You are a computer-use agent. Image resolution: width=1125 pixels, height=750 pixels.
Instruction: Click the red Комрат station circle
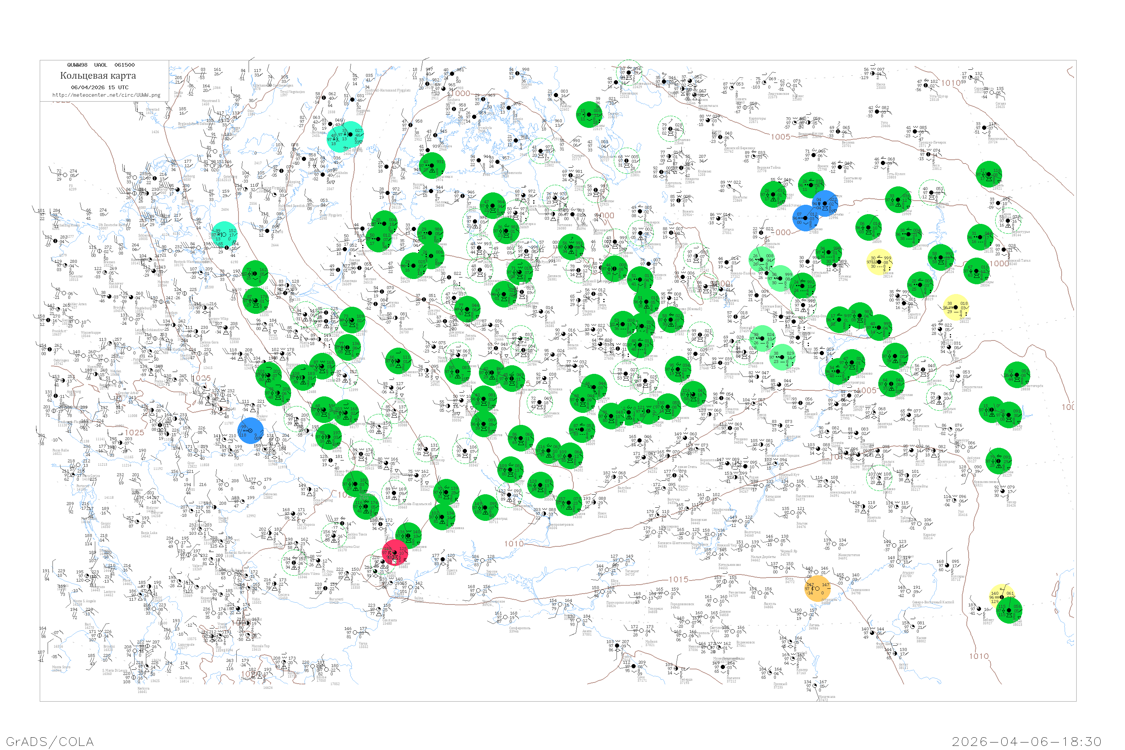(395, 552)
